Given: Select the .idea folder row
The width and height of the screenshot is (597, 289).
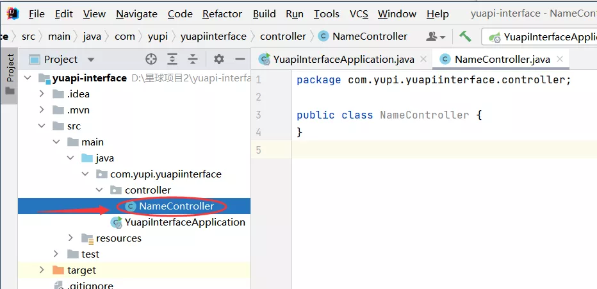Looking at the screenshot, I should 134,94.
